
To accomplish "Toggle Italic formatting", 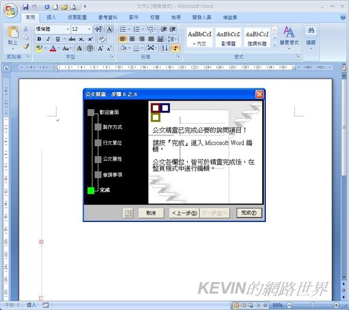I will [x=48, y=39].
